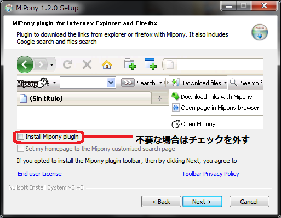Click the Mipony toolbar logo
Viewport: 281px width, 218px height.
tap(33, 83)
